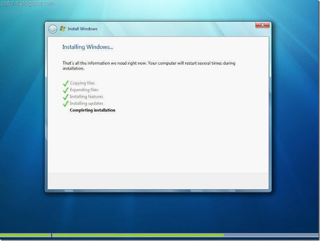Select the Installing updates step text
This screenshot has height=241, width=320.
[x=86, y=103]
